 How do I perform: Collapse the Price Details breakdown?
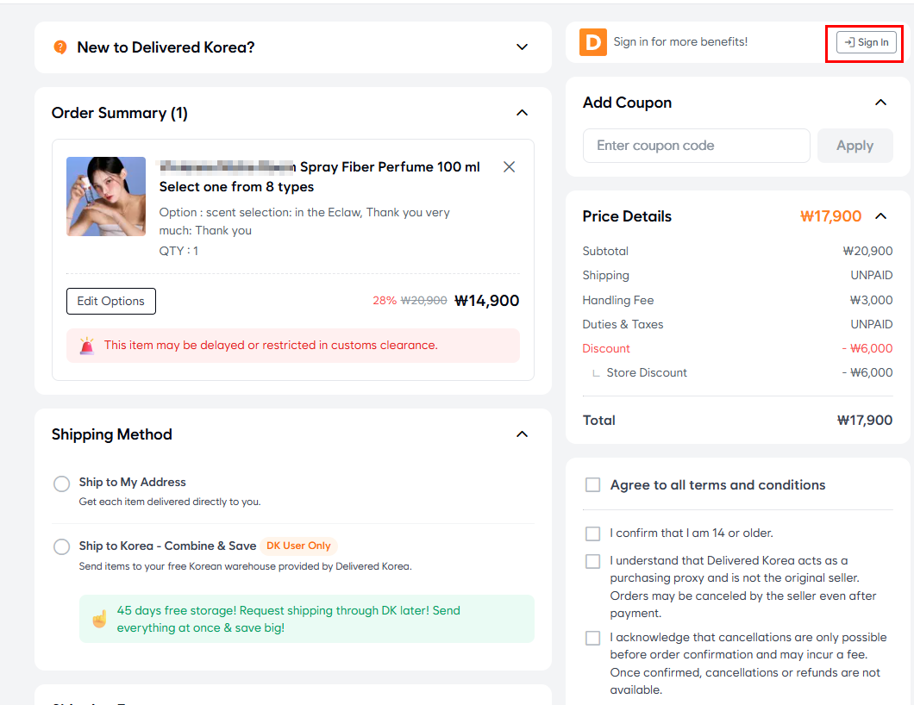coord(880,216)
